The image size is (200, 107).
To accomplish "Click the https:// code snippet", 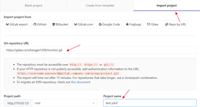I will click(91, 65).
